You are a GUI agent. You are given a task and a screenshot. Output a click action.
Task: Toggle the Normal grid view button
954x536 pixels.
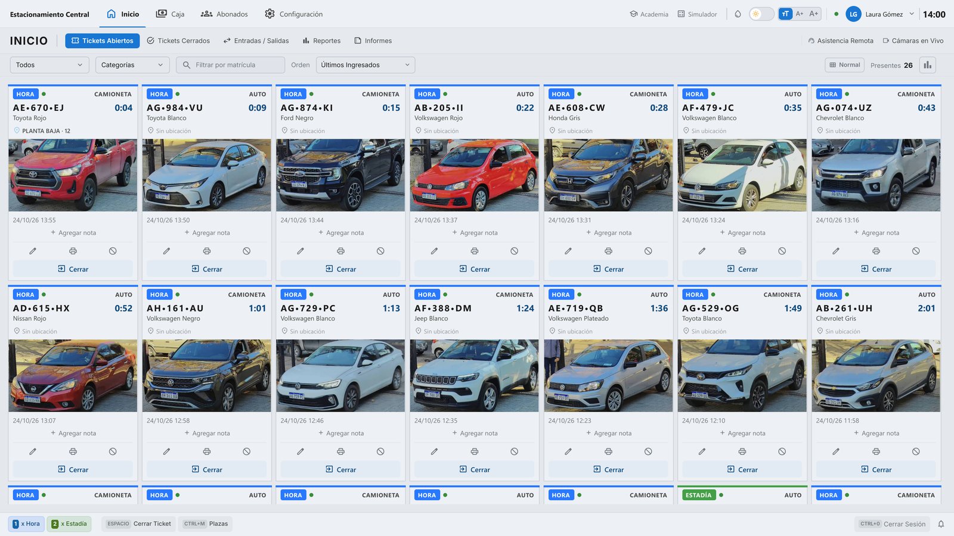pyautogui.click(x=845, y=65)
